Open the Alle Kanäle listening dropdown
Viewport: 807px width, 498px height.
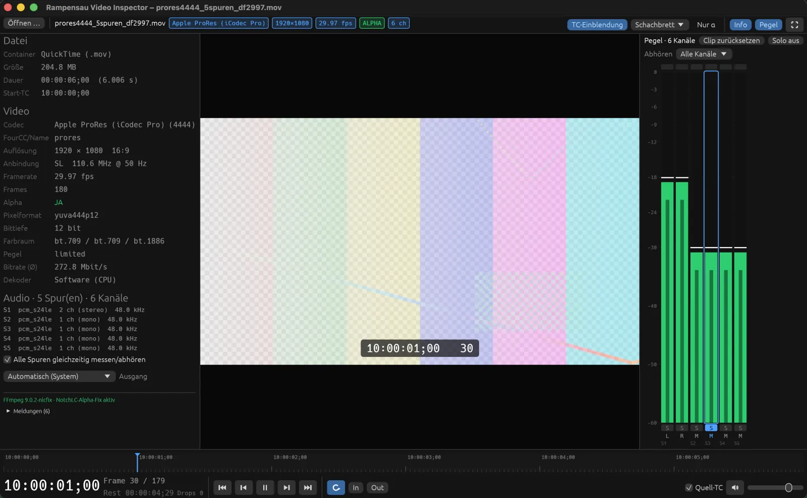click(704, 54)
